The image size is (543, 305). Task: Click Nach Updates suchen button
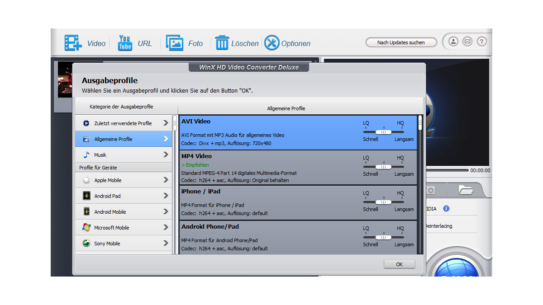(401, 42)
